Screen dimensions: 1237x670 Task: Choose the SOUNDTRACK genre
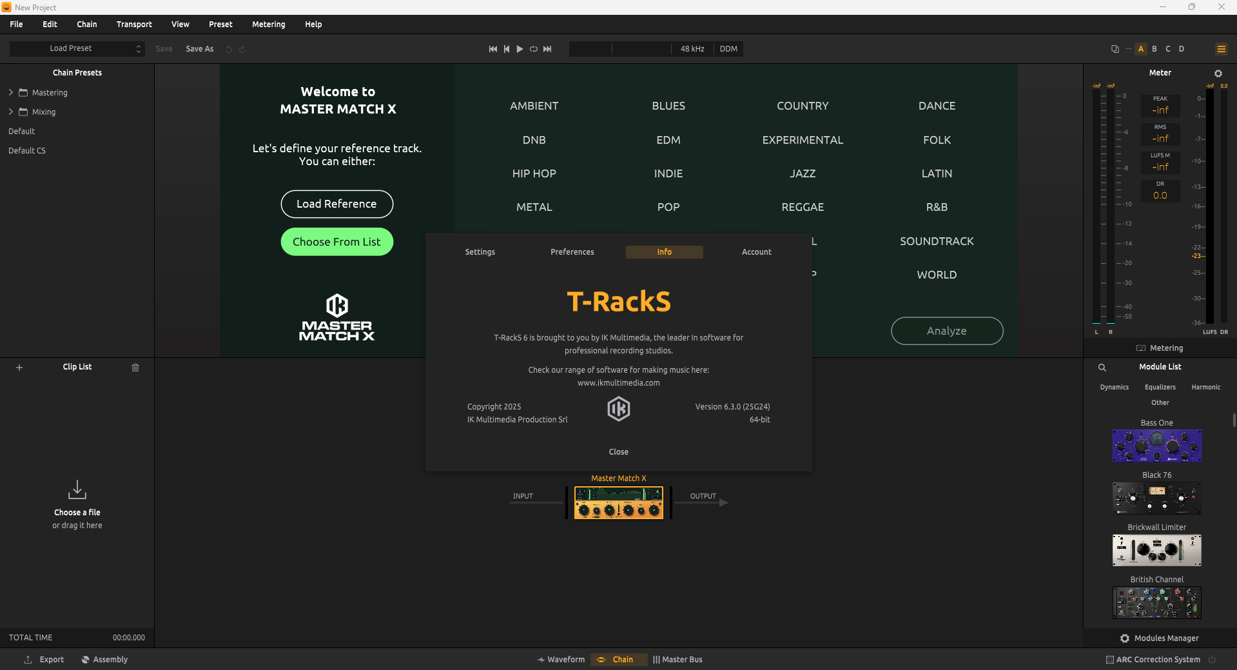(937, 241)
